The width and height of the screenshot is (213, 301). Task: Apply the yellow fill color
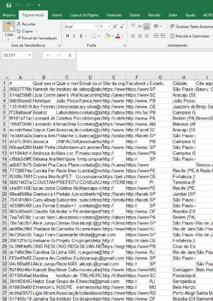pyautogui.click(x=108, y=36)
